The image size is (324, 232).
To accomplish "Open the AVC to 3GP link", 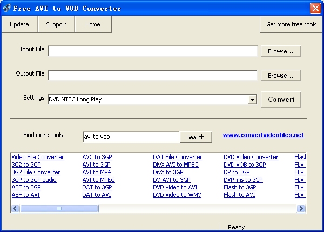I will pyautogui.click(x=97, y=157).
